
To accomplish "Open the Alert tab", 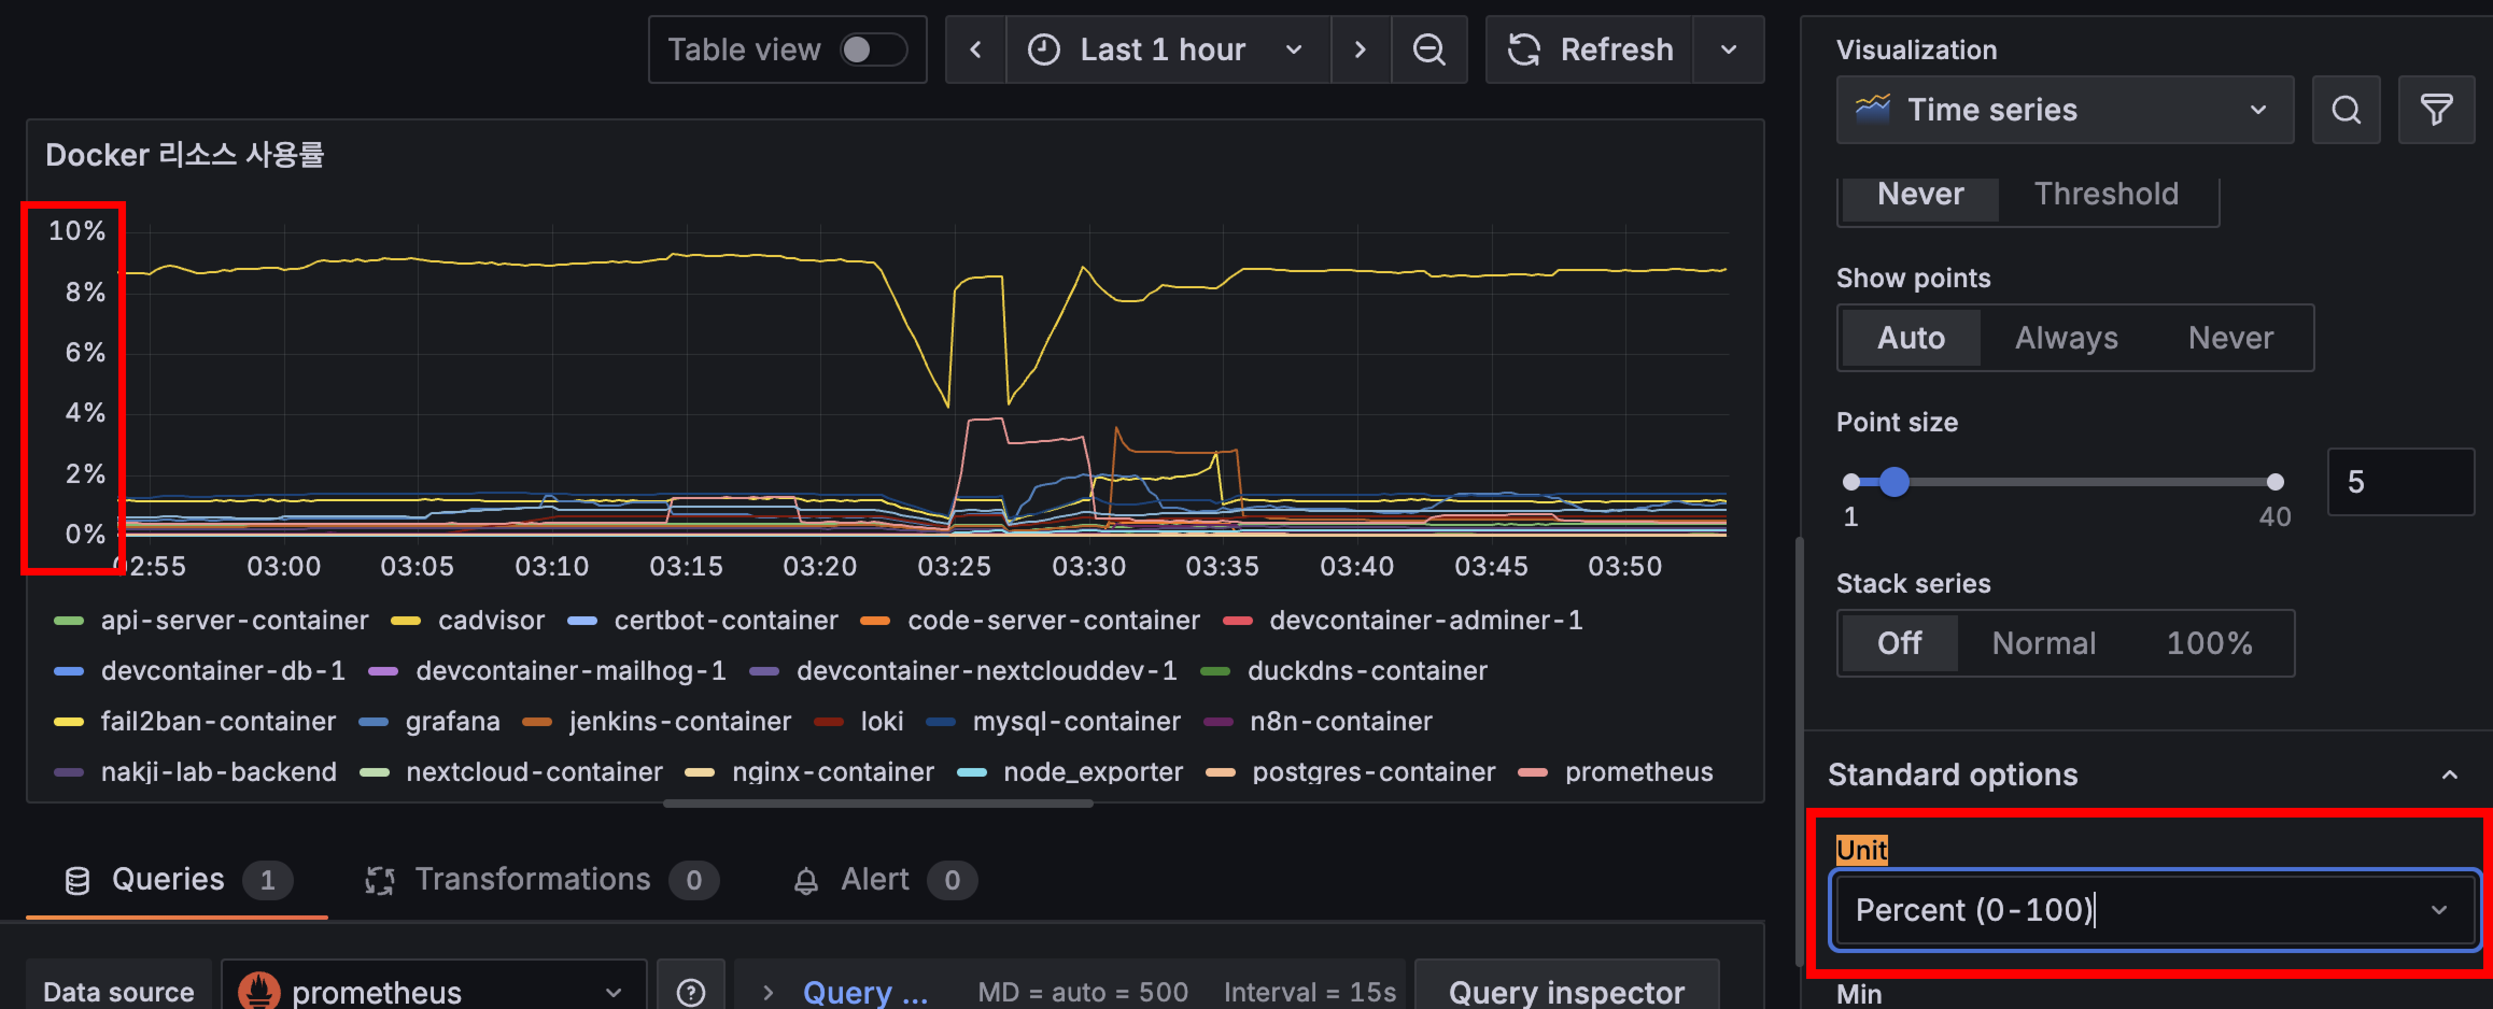I will point(874,878).
